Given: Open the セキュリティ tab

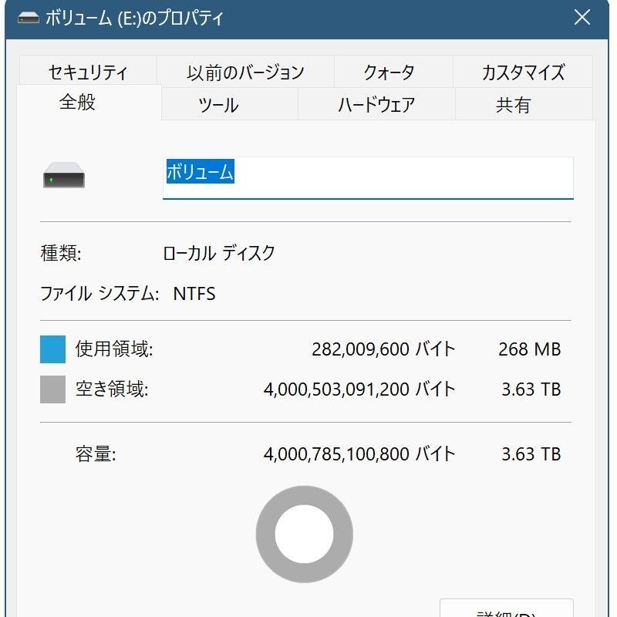Looking at the screenshot, I should (x=88, y=72).
